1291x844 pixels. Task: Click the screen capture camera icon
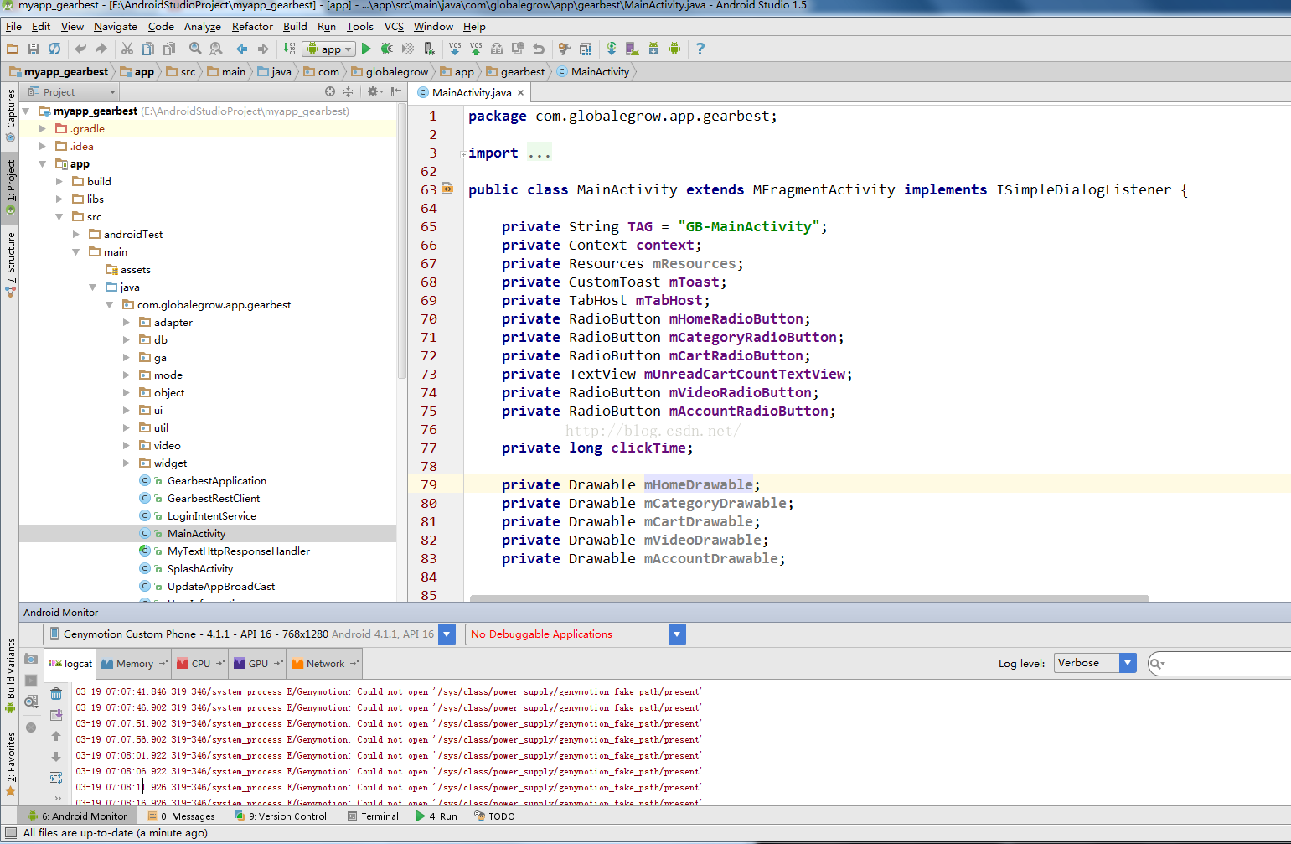[31, 659]
